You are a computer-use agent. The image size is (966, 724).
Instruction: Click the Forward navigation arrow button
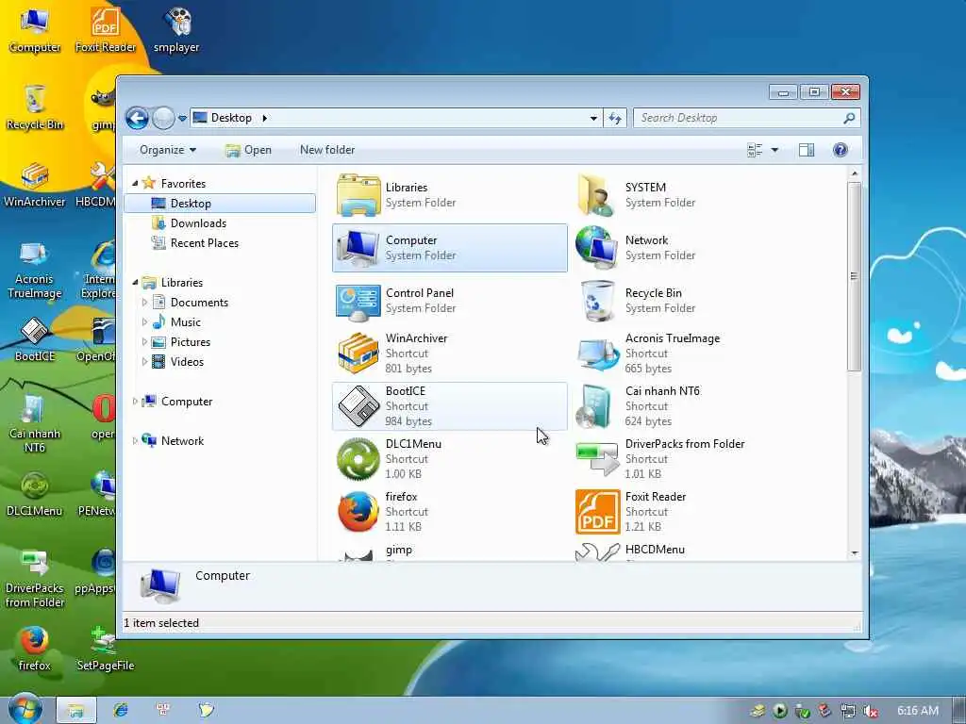point(164,118)
